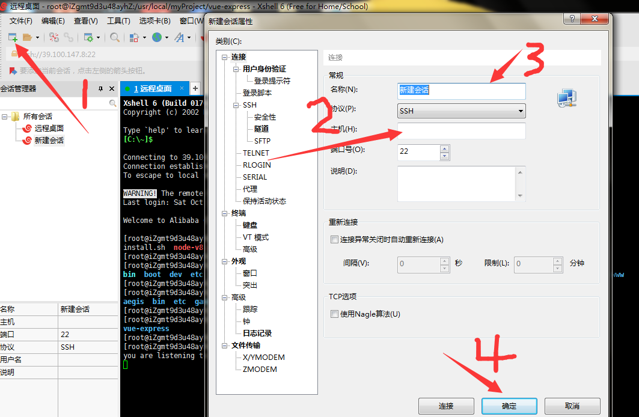Click the 说明(D) description text area

coord(457,184)
